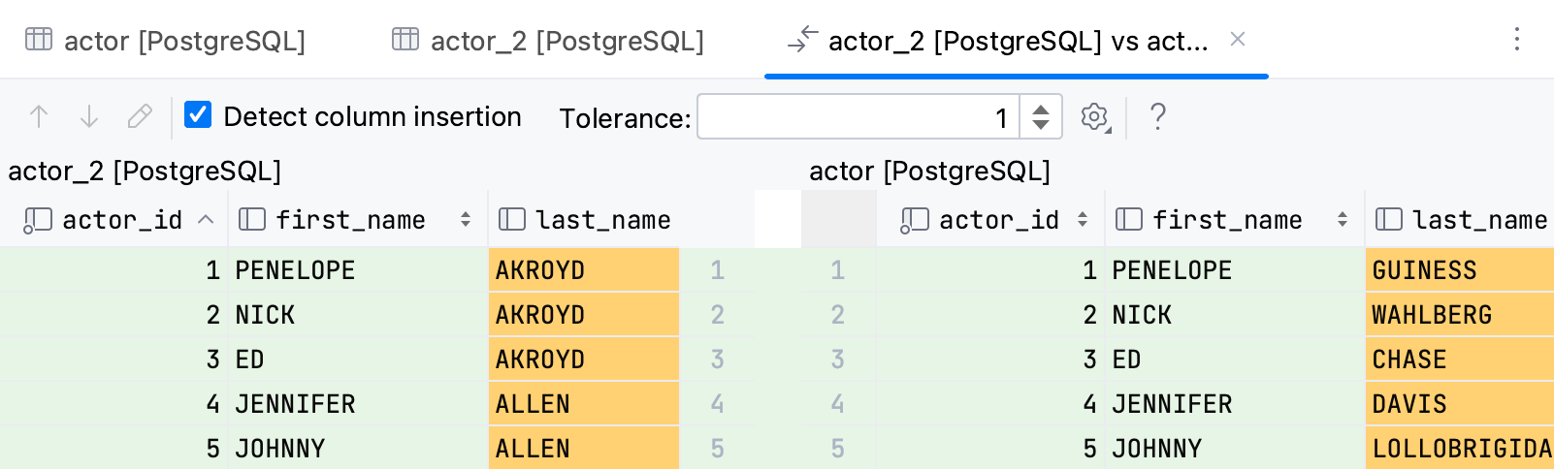Click last_name column icon in actor table
The image size is (1554, 469).
click(1389, 220)
